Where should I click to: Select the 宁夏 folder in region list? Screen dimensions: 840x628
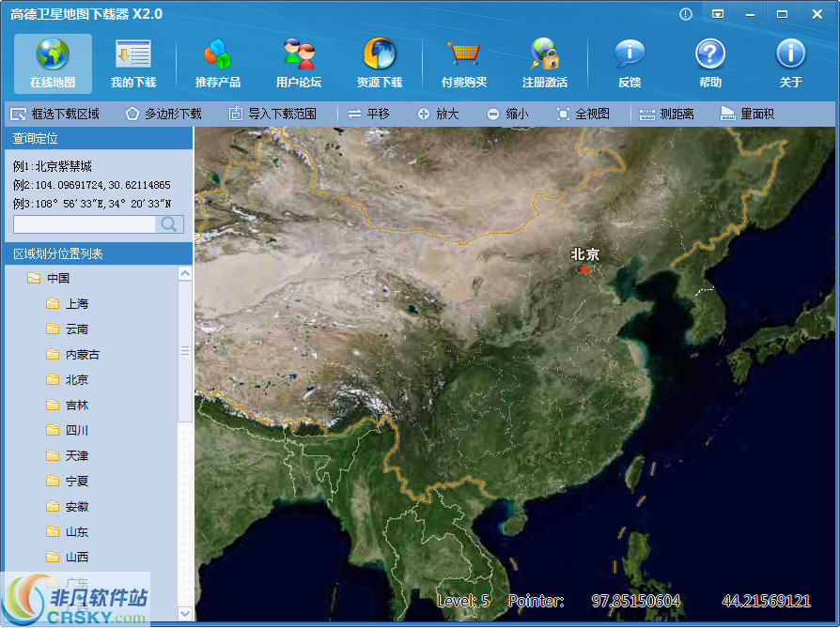point(67,482)
